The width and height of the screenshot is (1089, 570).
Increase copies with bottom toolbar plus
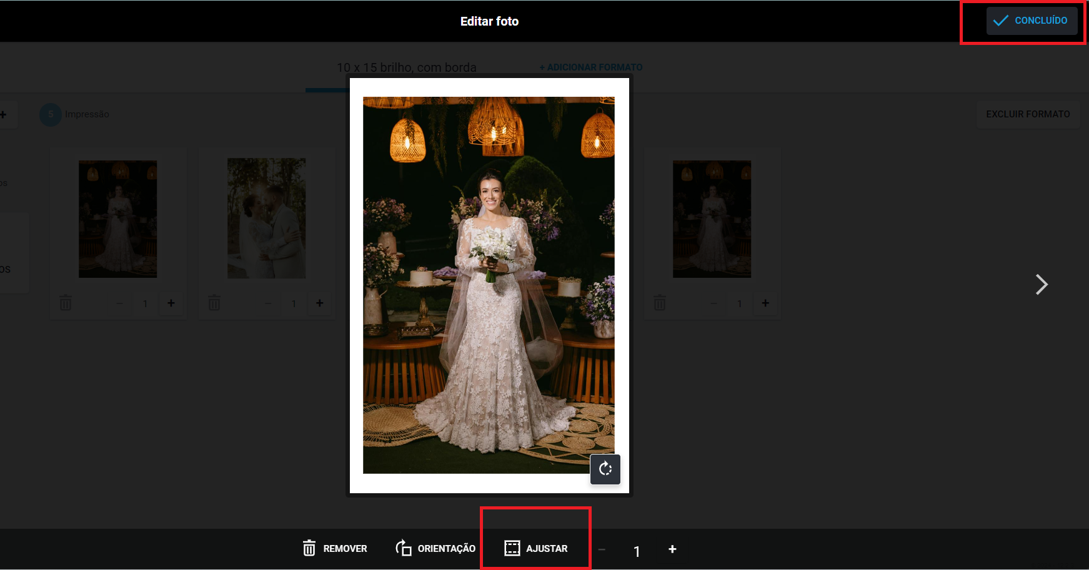[x=672, y=549]
